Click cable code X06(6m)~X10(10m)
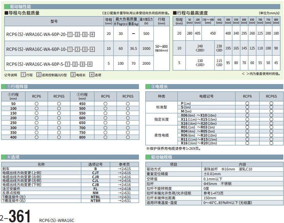Viewport: 284px width, 223px height. pyautogui.click(x=198, y=115)
